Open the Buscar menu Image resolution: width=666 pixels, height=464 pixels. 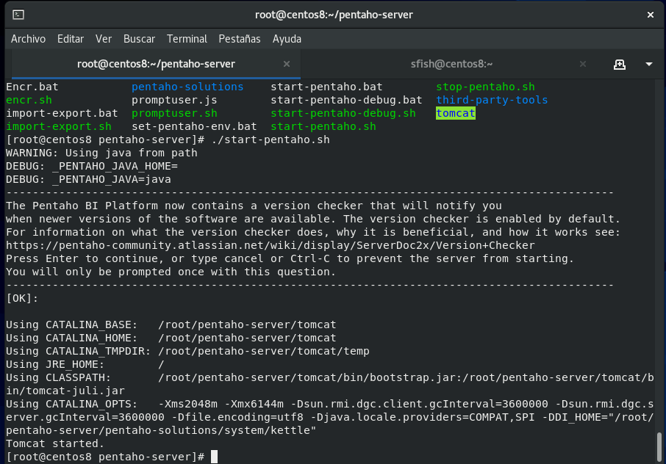(139, 39)
